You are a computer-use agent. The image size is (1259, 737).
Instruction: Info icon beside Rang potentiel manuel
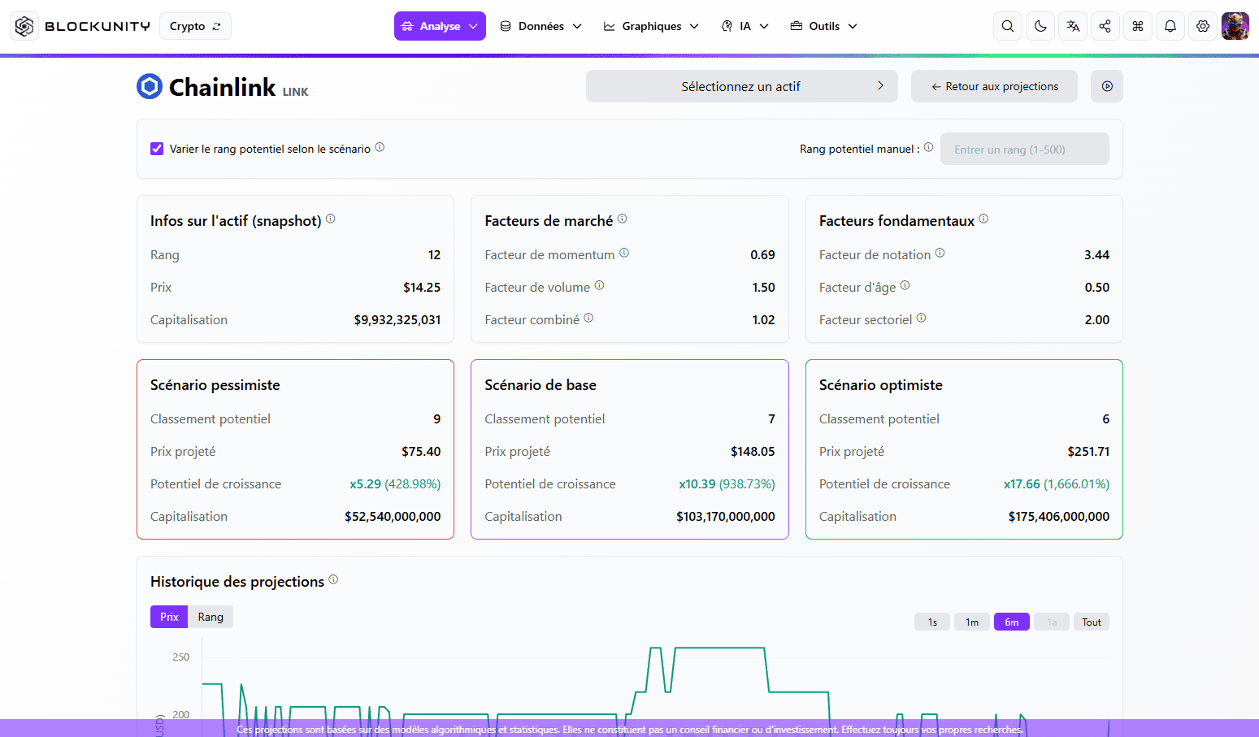(x=928, y=147)
